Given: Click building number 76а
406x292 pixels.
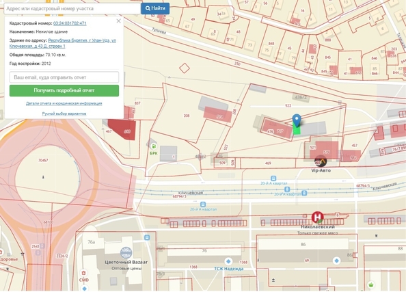Looking at the screenshot, I should 91,242.
